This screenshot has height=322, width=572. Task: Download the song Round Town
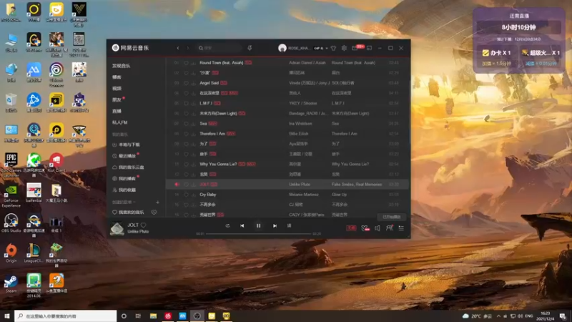click(193, 63)
